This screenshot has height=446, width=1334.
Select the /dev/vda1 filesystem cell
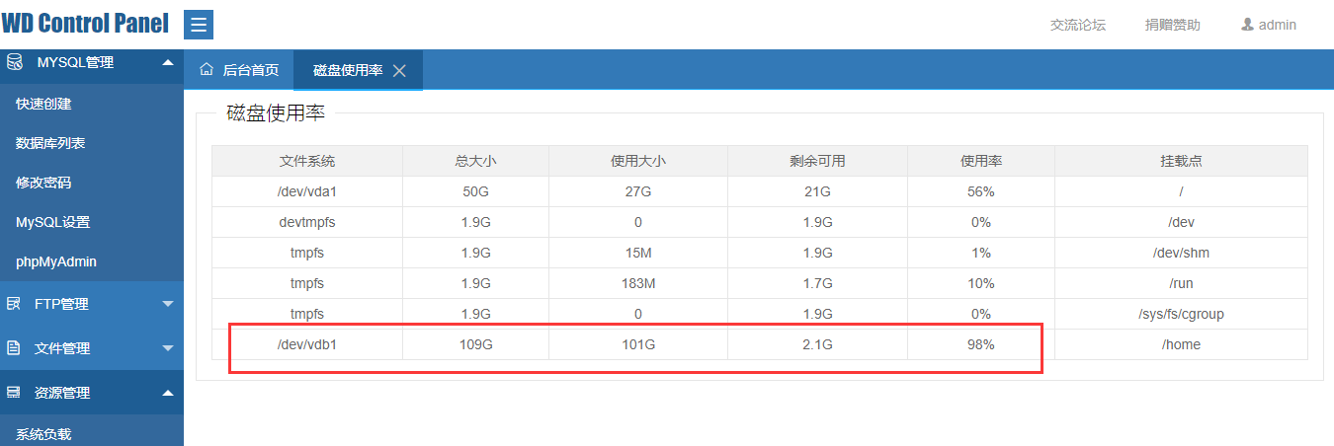[307, 191]
